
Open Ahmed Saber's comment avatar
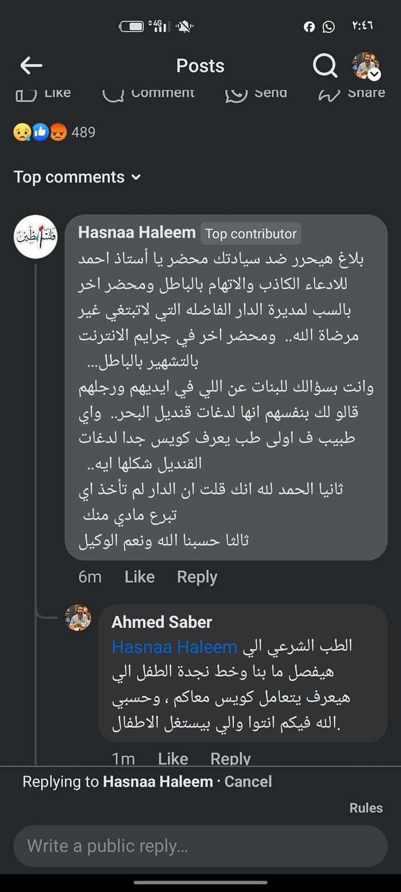79,618
